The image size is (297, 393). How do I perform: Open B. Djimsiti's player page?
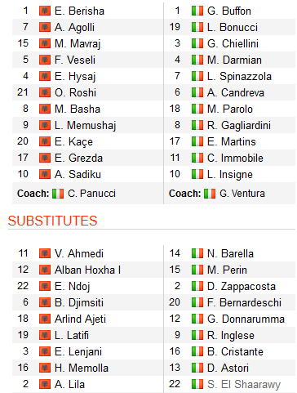click(x=79, y=303)
